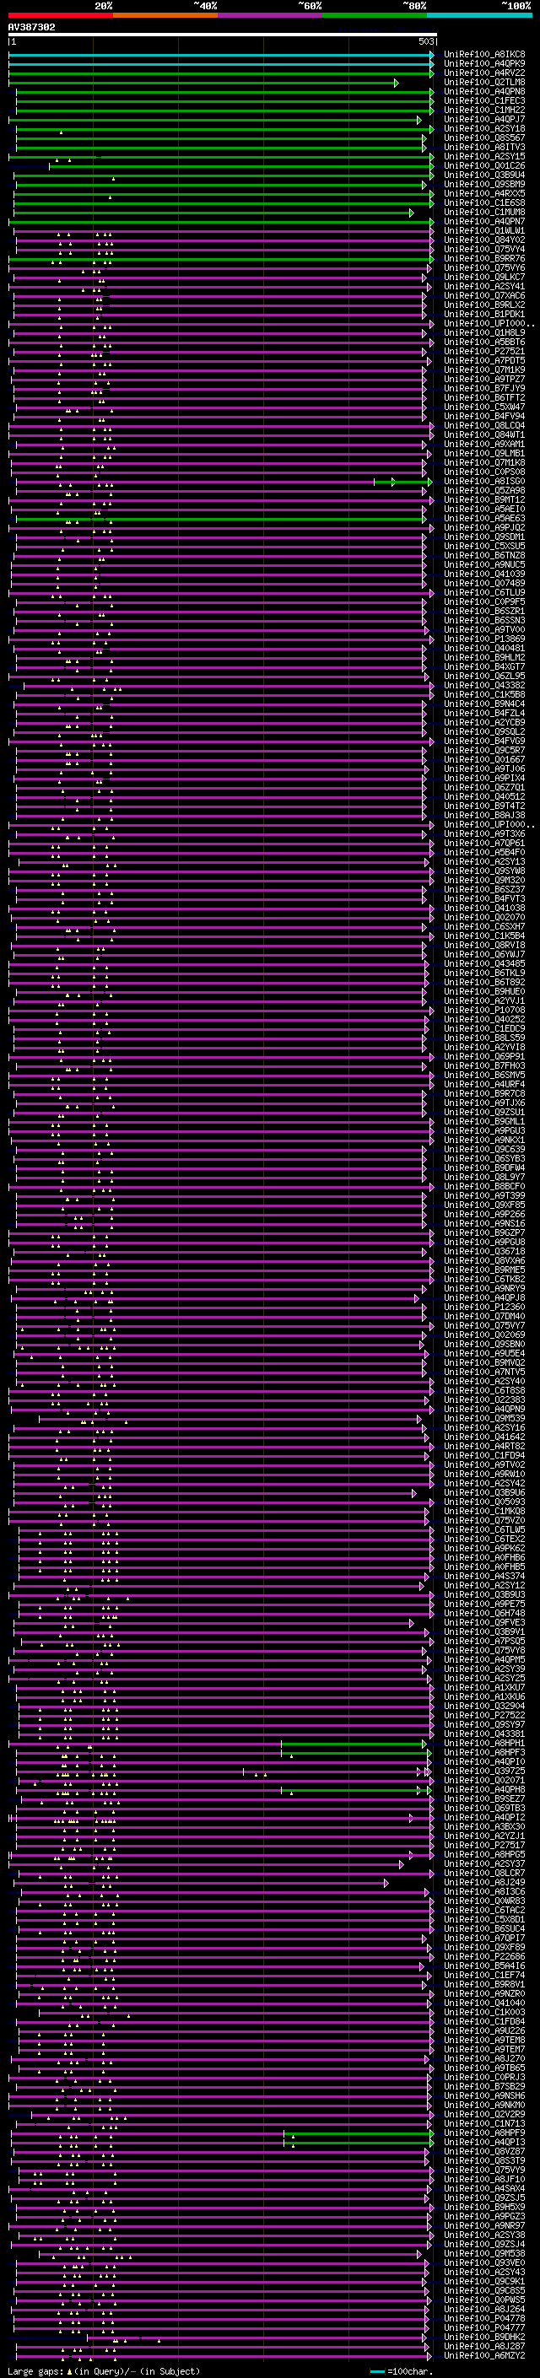Click the UniRef100_Q8S567 label
Viewport: 540px width, 2378px height.
(483, 138)
